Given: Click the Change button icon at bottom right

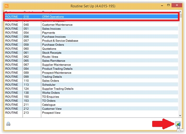Looking at the screenshot, I should click(178, 124).
